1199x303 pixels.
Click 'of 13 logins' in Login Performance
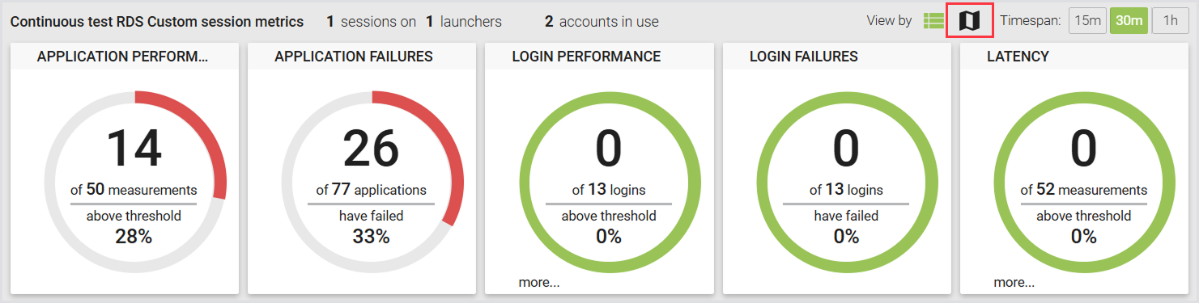pos(609,190)
